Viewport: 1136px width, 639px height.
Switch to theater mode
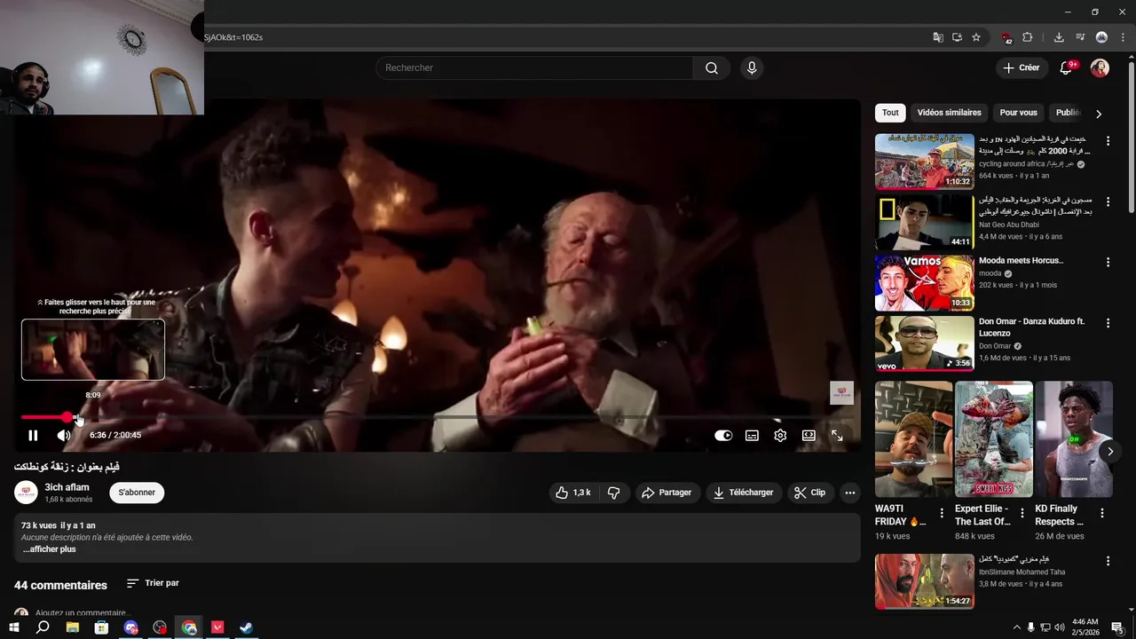click(809, 436)
